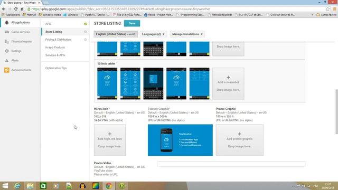Open the Top 84 MySQL Perfo... bookmark
This screenshot has height=190, width=338.
tap(127, 15)
